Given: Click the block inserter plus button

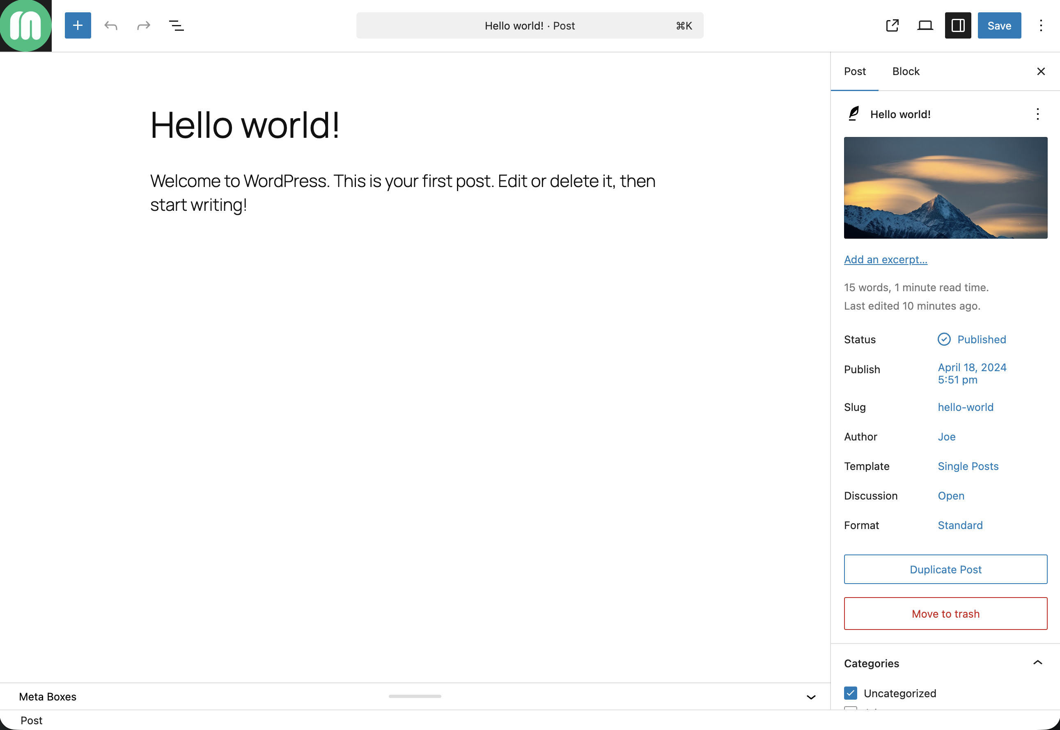Looking at the screenshot, I should pyautogui.click(x=78, y=25).
